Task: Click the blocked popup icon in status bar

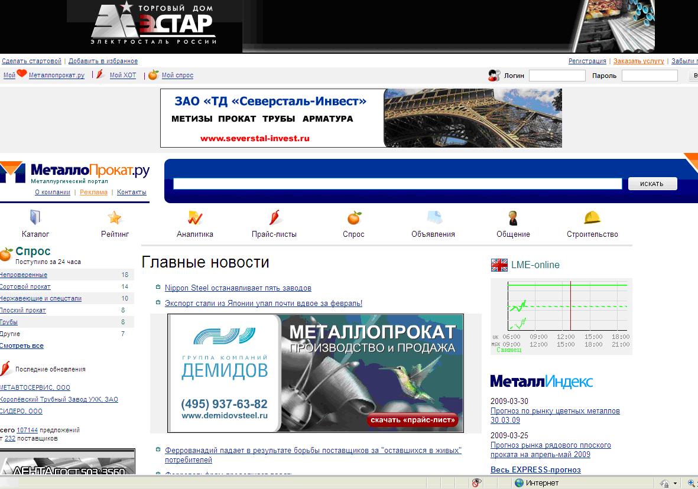Action: coord(476,483)
